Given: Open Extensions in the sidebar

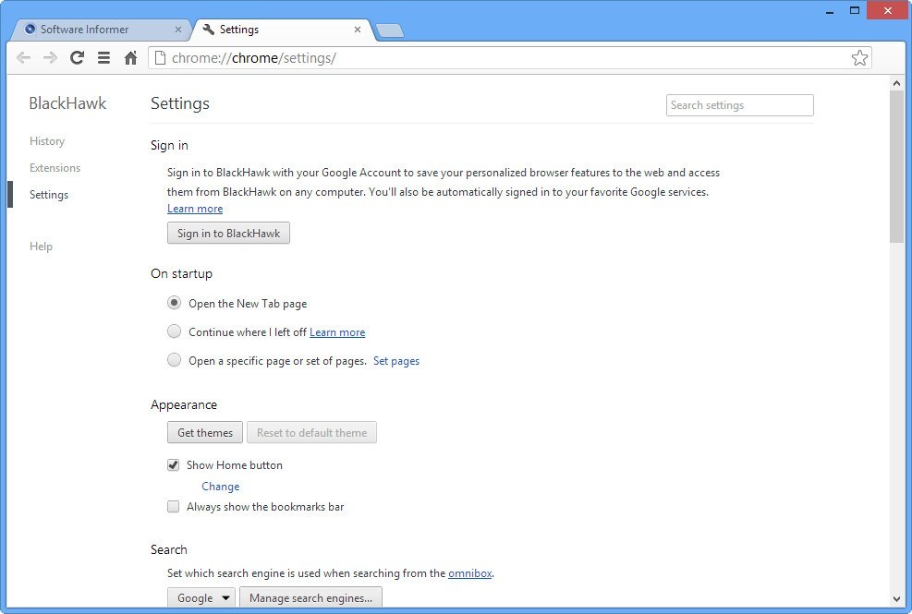Looking at the screenshot, I should click(x=55, y=168).
